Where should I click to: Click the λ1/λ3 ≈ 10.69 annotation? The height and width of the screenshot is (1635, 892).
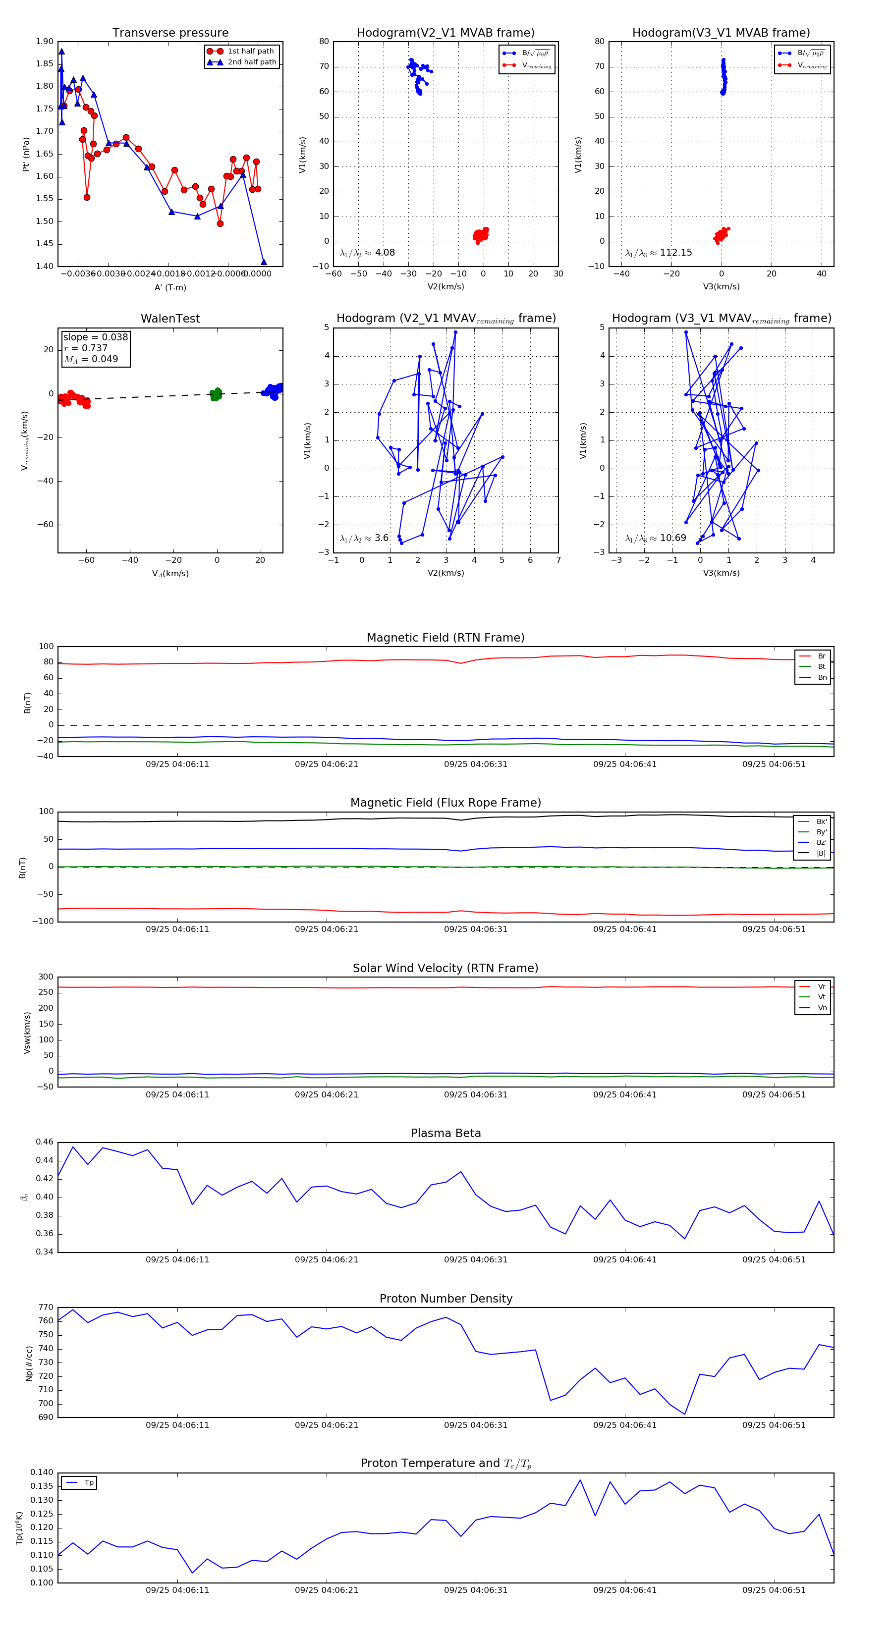pos(655,538)
